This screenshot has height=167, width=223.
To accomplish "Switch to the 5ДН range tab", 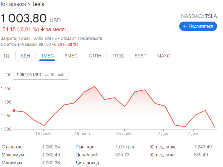I will pos(26,56).
